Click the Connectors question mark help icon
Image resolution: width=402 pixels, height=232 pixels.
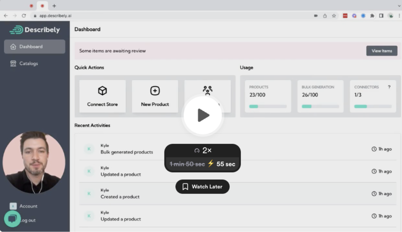click(389, 87)
